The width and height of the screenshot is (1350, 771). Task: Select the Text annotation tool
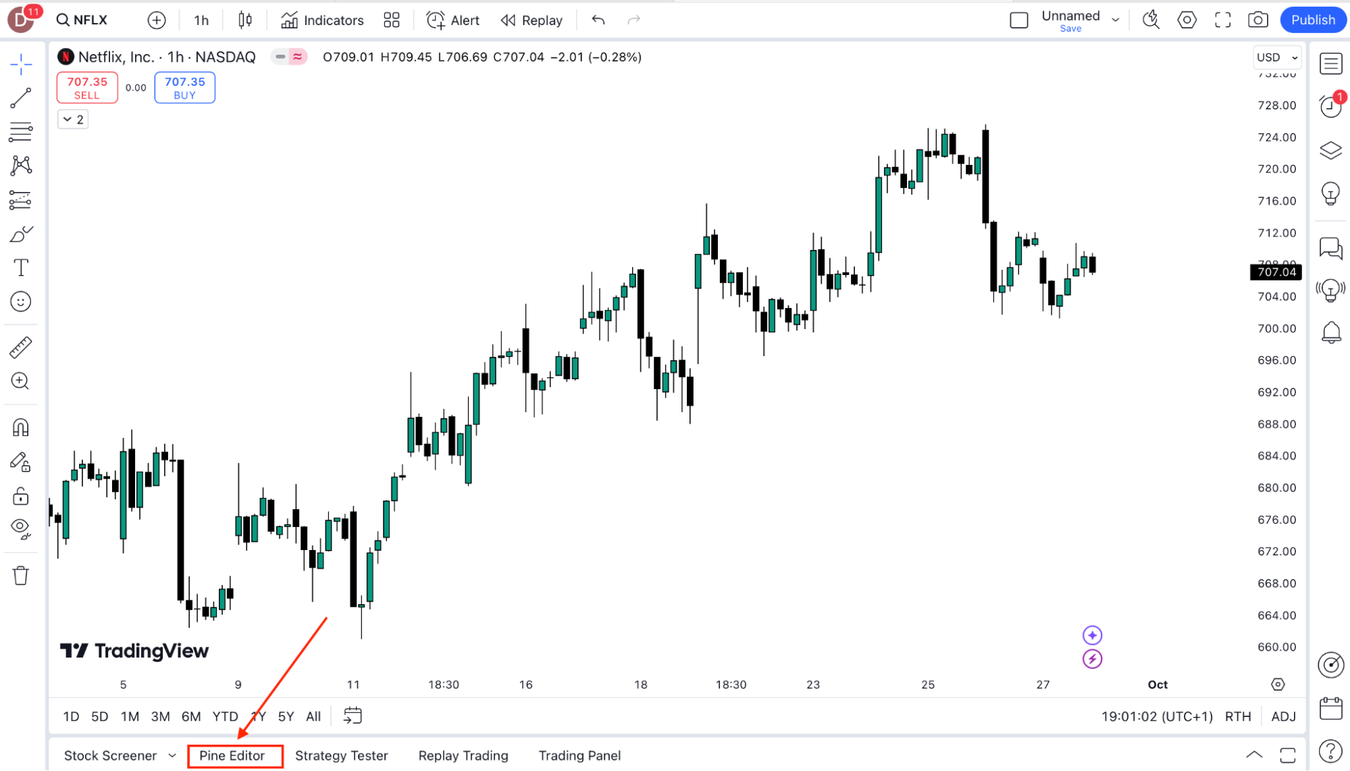tap(21, 268)
